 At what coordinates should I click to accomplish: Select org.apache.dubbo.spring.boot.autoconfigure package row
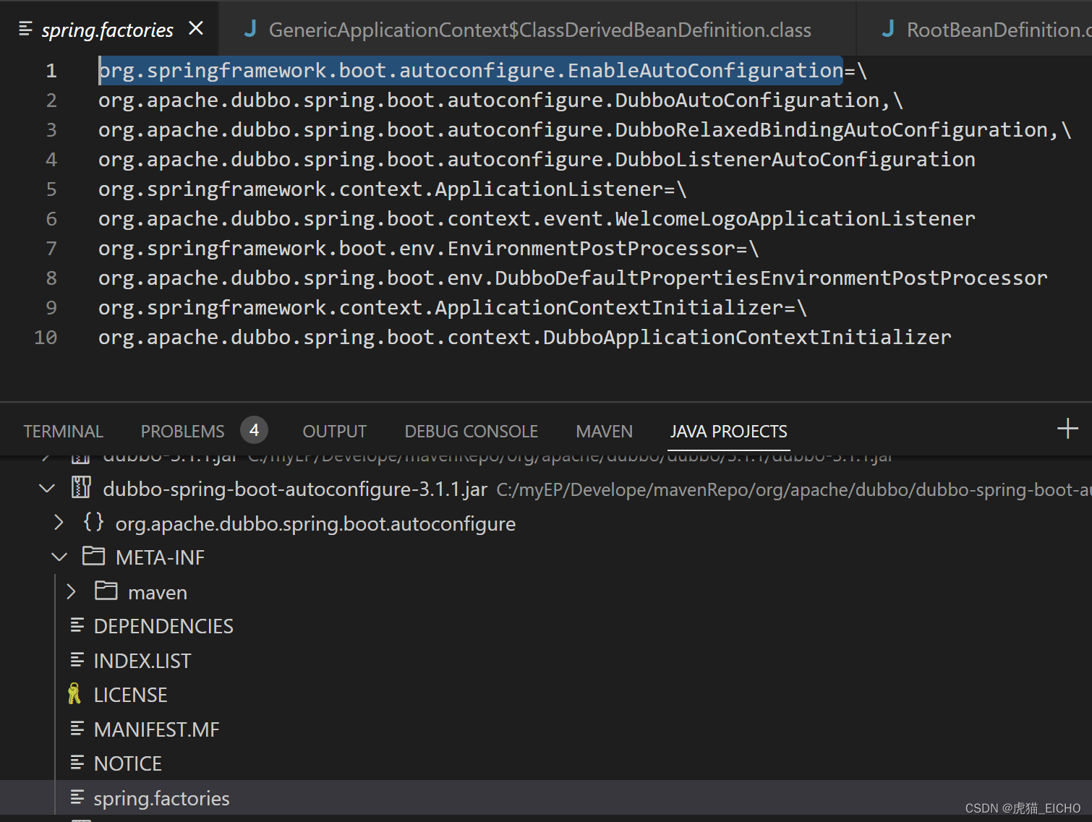546,523
